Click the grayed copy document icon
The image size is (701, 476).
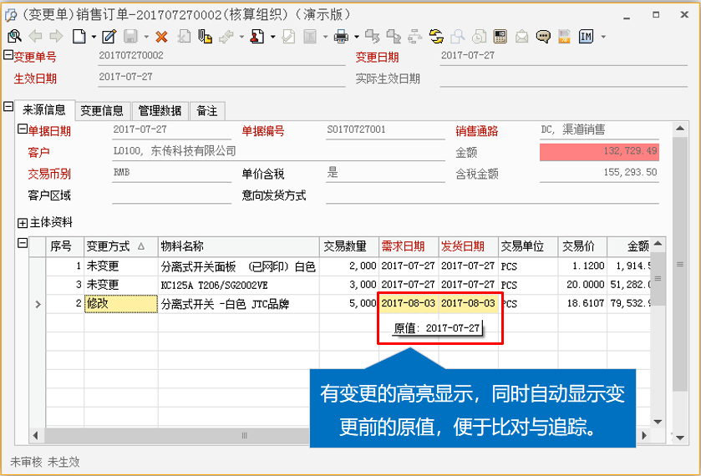184,37
